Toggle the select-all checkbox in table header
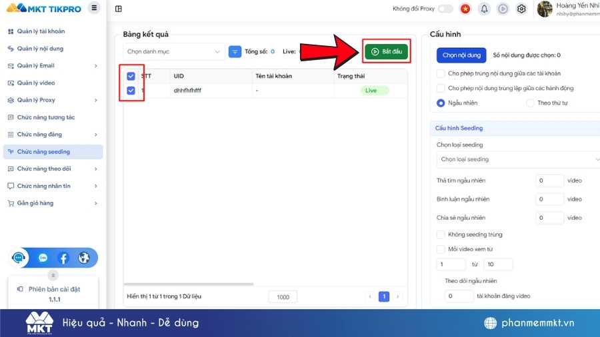 coord(131,76)
